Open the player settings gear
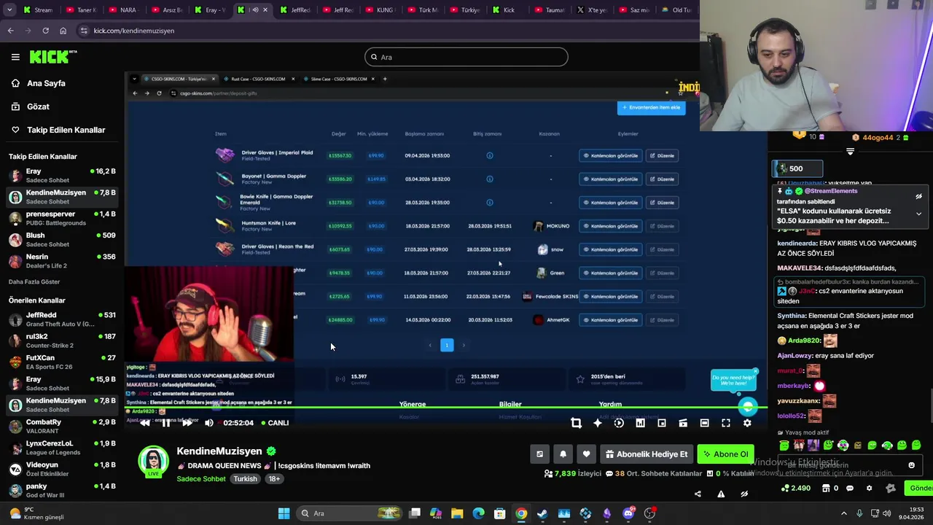 (747, 423)
